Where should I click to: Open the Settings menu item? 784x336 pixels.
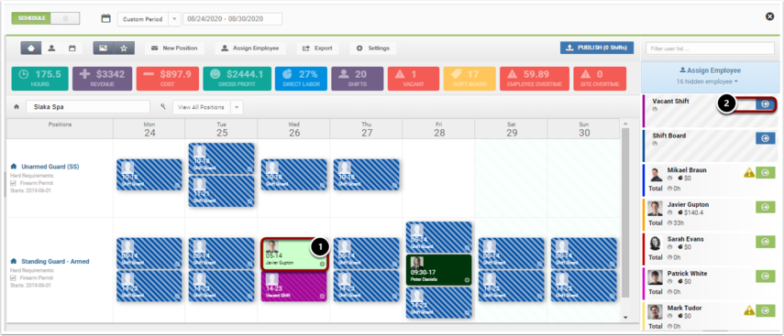click(373, 49)
